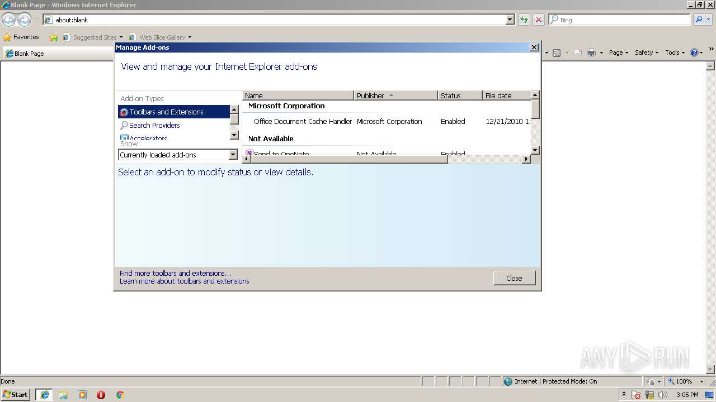
Task: Expand the command bar overflow chevron
Action: (712, 50)
